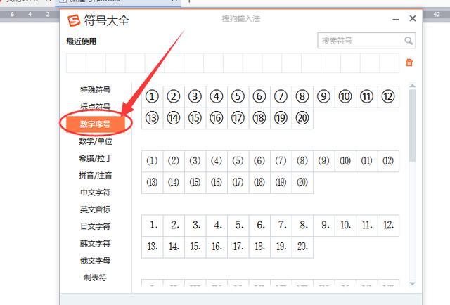Insert parenthesized number ⑼
This screenshot has width=450, height=305.
[x=323, y=161]
